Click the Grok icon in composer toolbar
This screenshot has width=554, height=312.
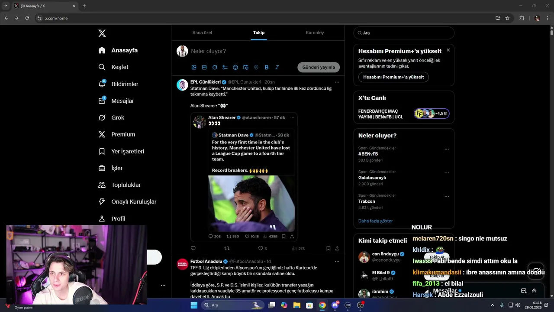coord(215,68)
